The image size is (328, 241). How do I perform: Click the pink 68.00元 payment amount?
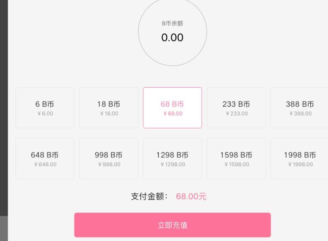pos(191,197)
